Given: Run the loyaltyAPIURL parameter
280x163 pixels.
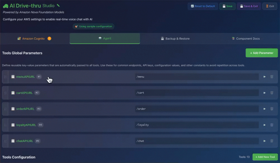Looking at the screenshot, I should coord(264,125).
